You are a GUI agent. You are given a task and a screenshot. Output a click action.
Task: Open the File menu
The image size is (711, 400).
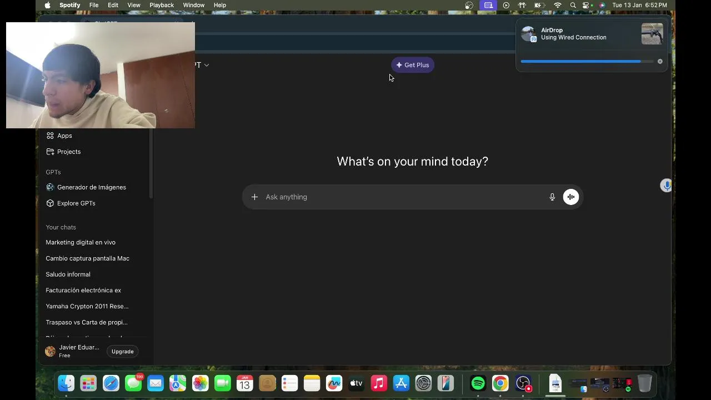tap(94, 5)
